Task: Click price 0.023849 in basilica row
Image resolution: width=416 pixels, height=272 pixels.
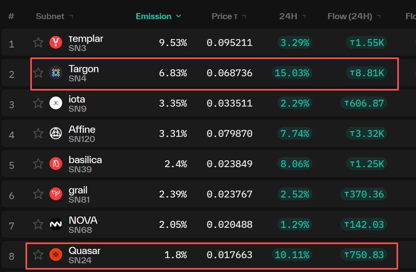Action: pyautogui.click(x=230, y=164)
